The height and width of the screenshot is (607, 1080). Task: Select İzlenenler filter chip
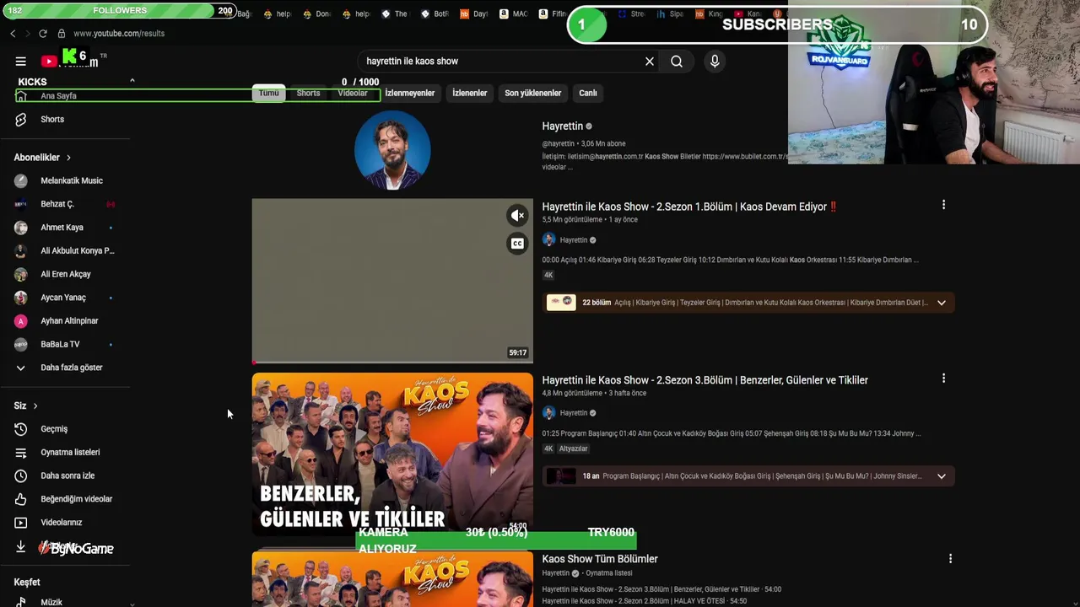[x=469, y=93]
